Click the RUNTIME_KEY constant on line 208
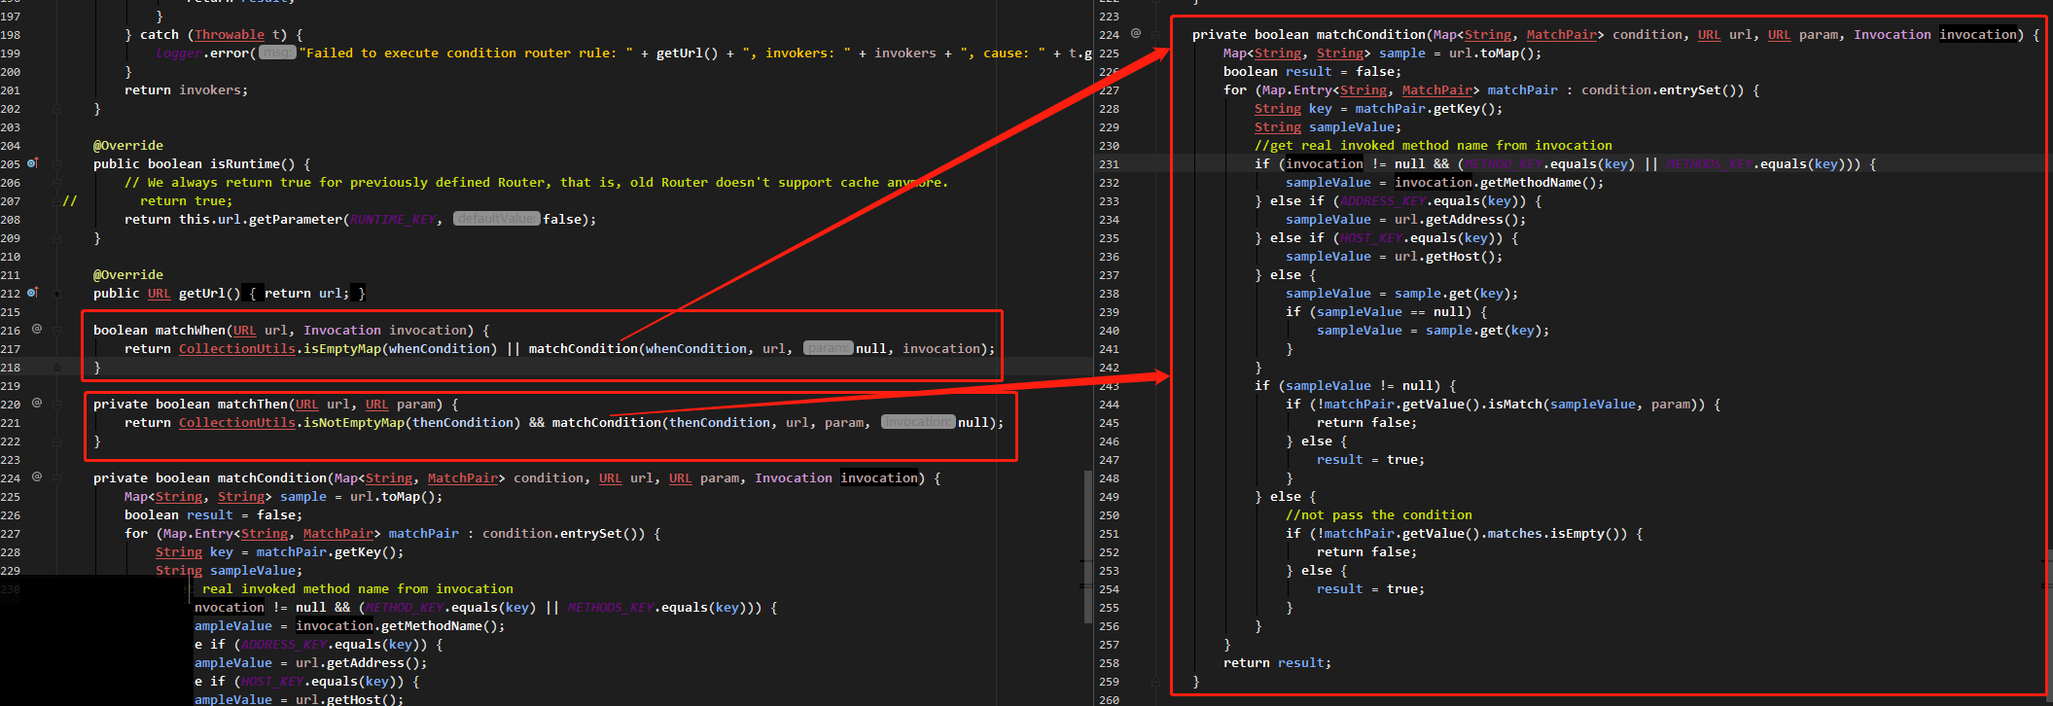The width and height of the screenshot is (2053, 706). pos(393,219)
